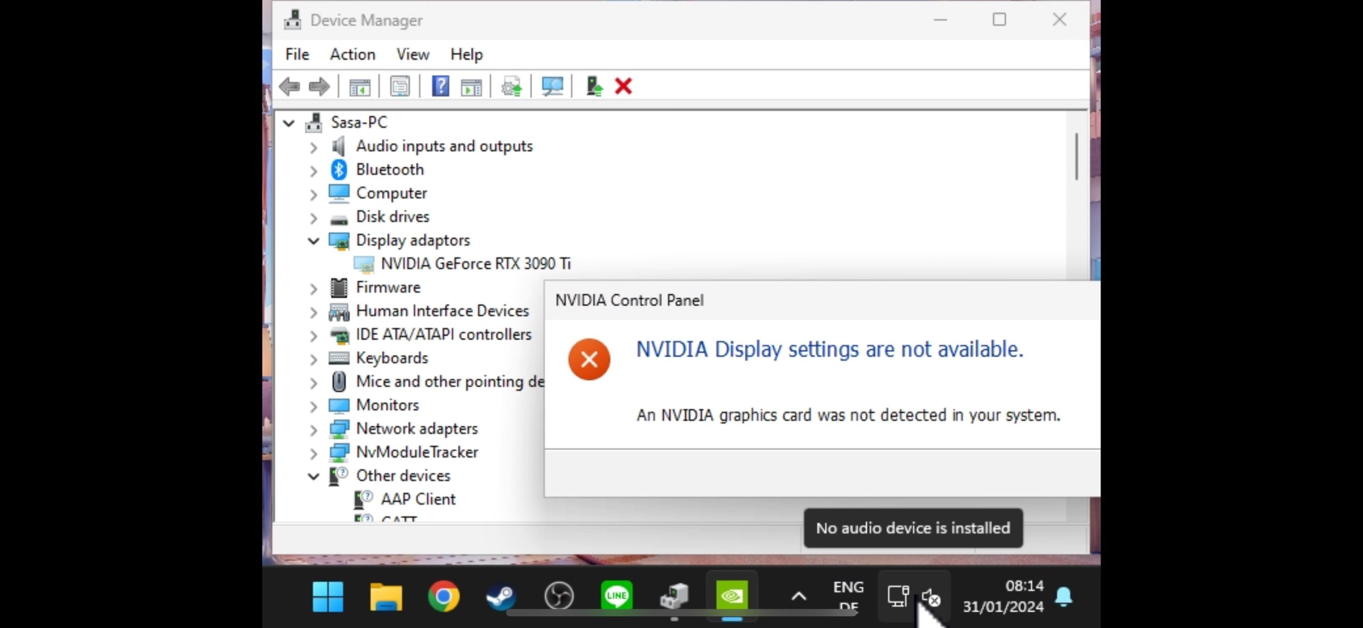Screen dimensions: 1363x628
Task: Show hidden system tray icons
Action: 799,597
